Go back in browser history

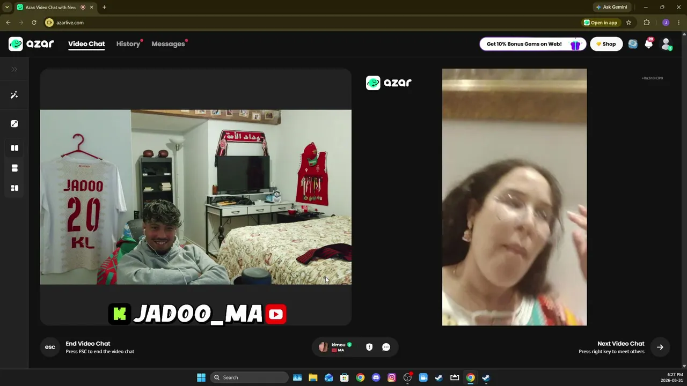pyautogui.click(x=8, y=23)
